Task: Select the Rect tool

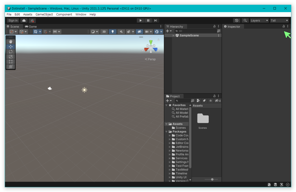Action: click(11, 61)
